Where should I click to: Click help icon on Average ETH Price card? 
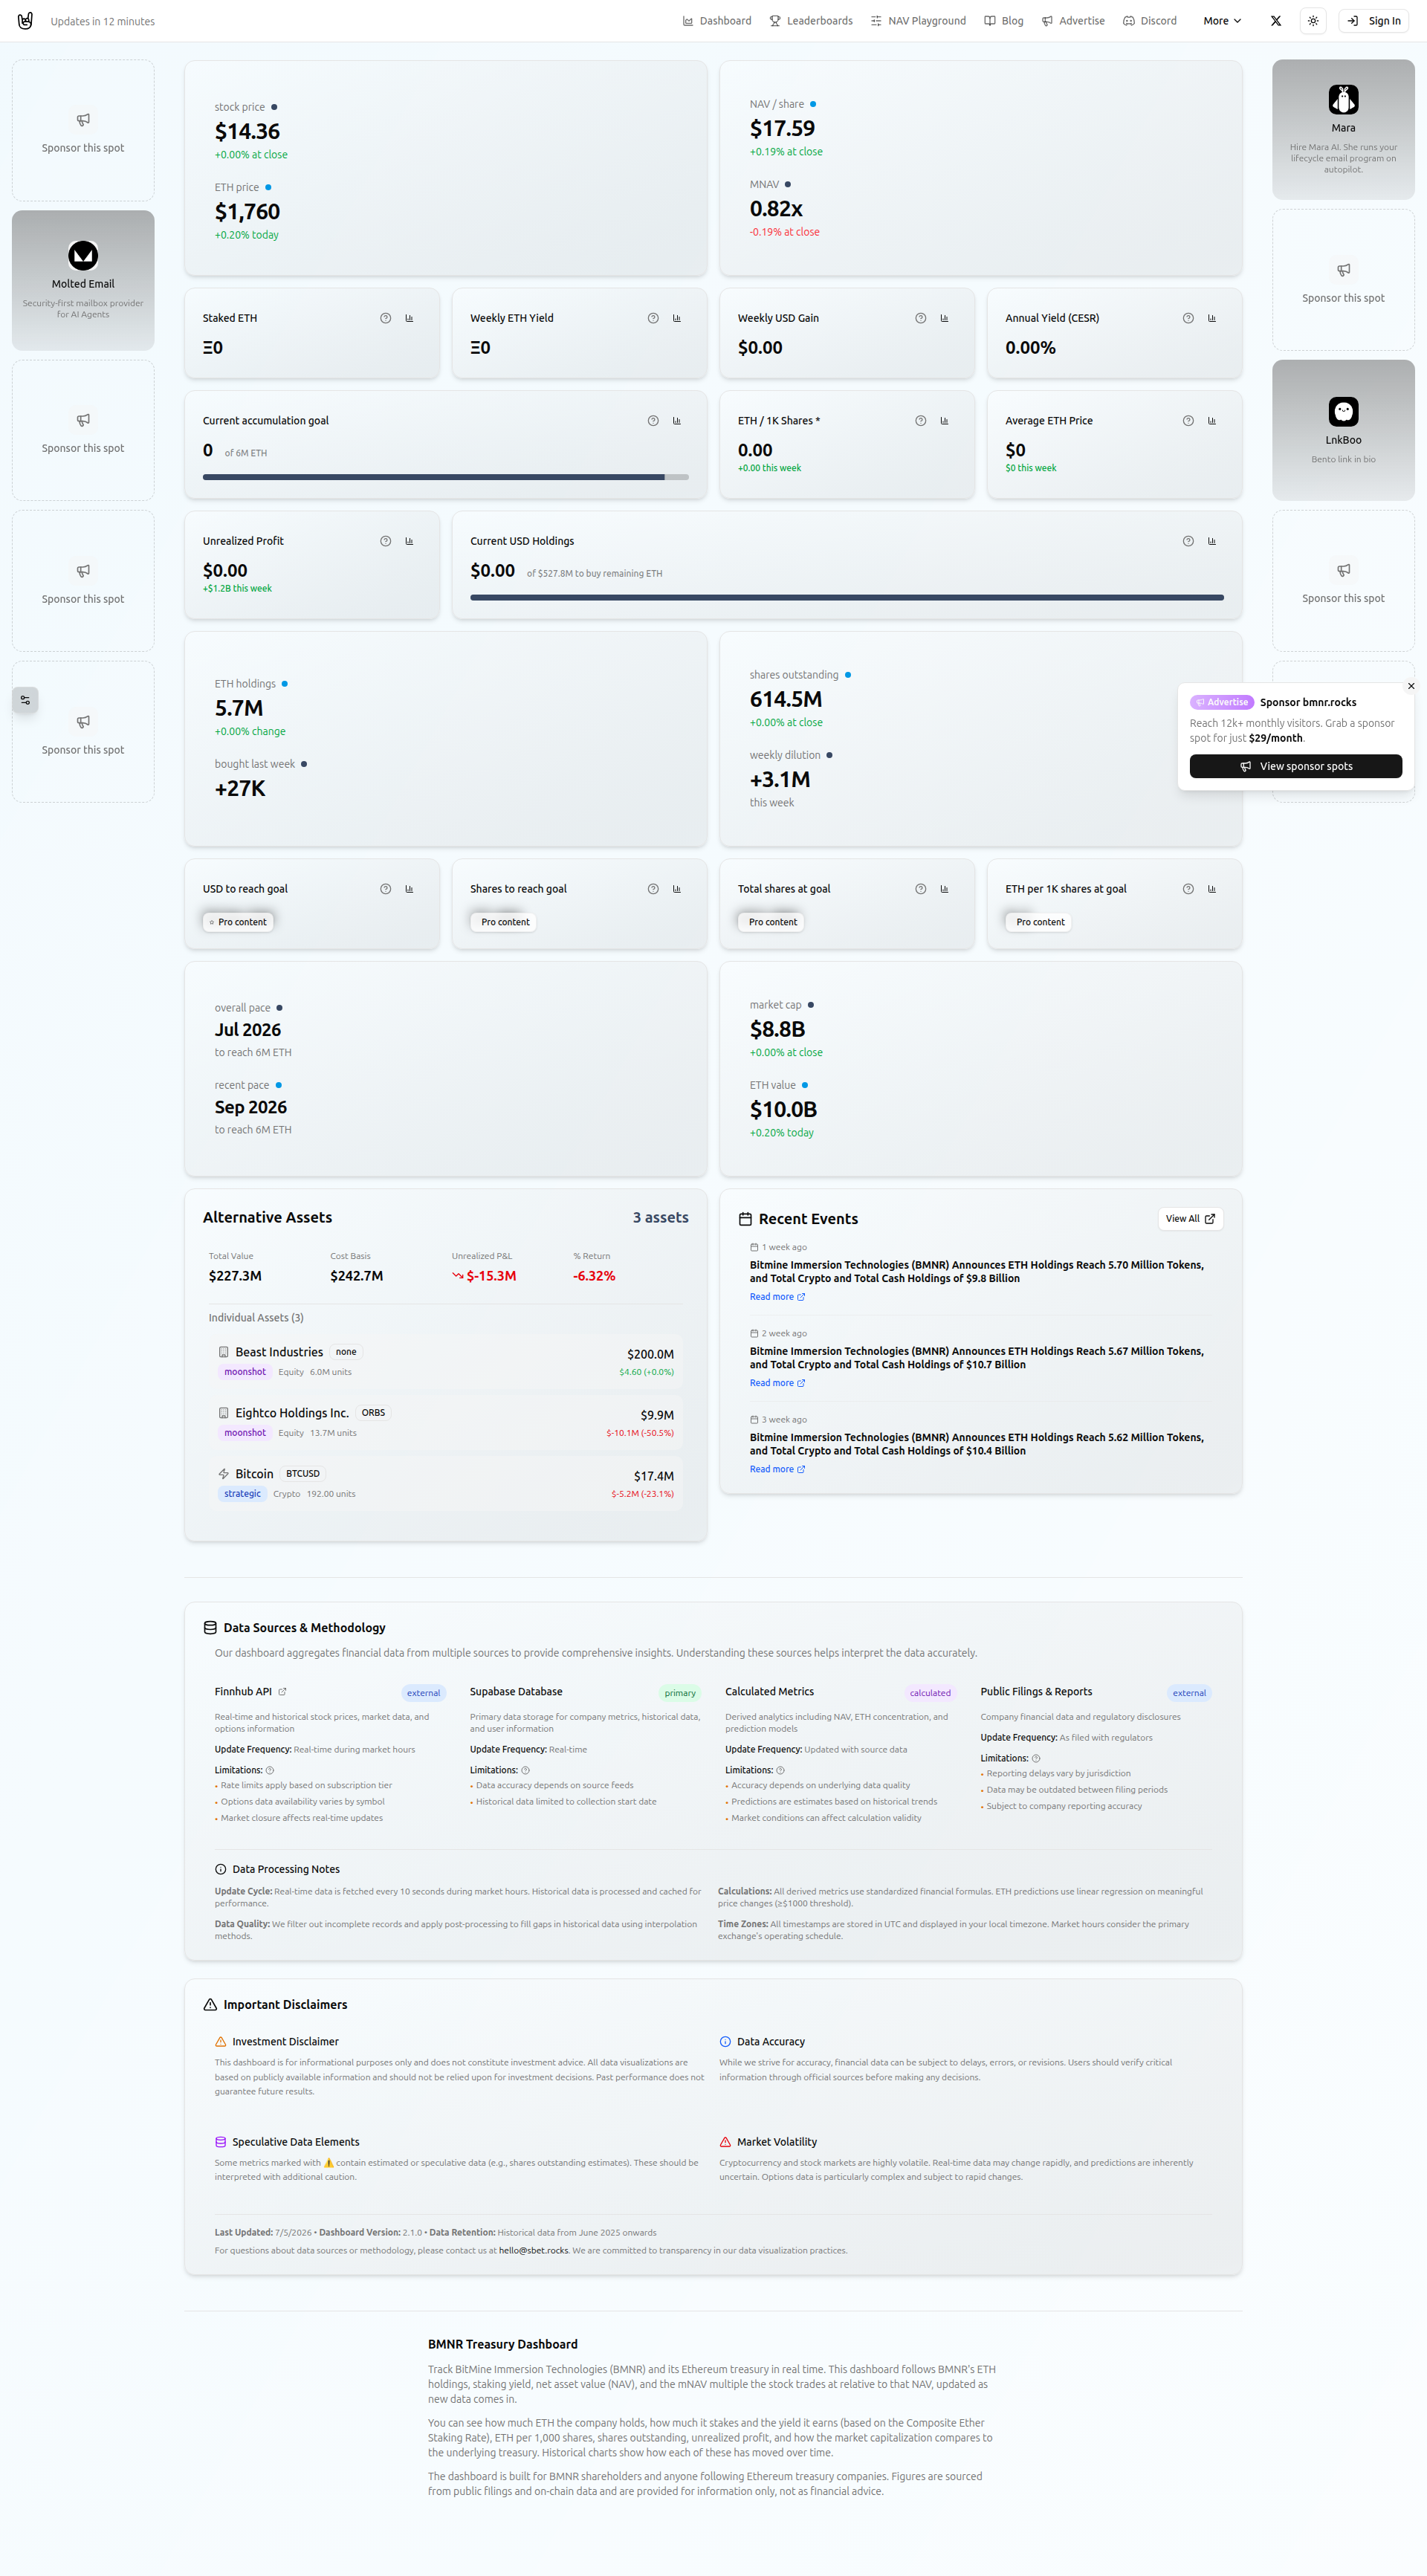[x=1188, y=421]
